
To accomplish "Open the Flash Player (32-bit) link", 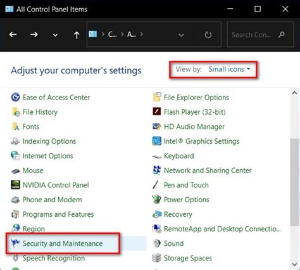I will (x=195, y=112).
